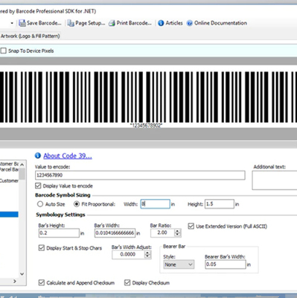The width and height of the screenshot is (297, 298).
Task: Increase Bar's Width Adjust value
Action: pos(147,253)
